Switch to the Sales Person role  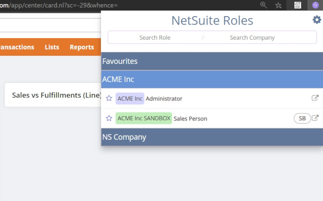click(190, 119)
